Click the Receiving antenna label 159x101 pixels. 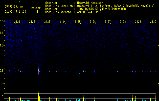point(58,12)
